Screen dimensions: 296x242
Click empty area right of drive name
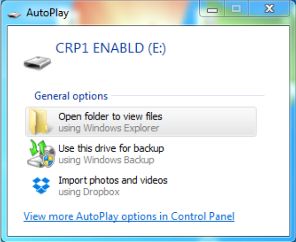click(x=227, y=48)
